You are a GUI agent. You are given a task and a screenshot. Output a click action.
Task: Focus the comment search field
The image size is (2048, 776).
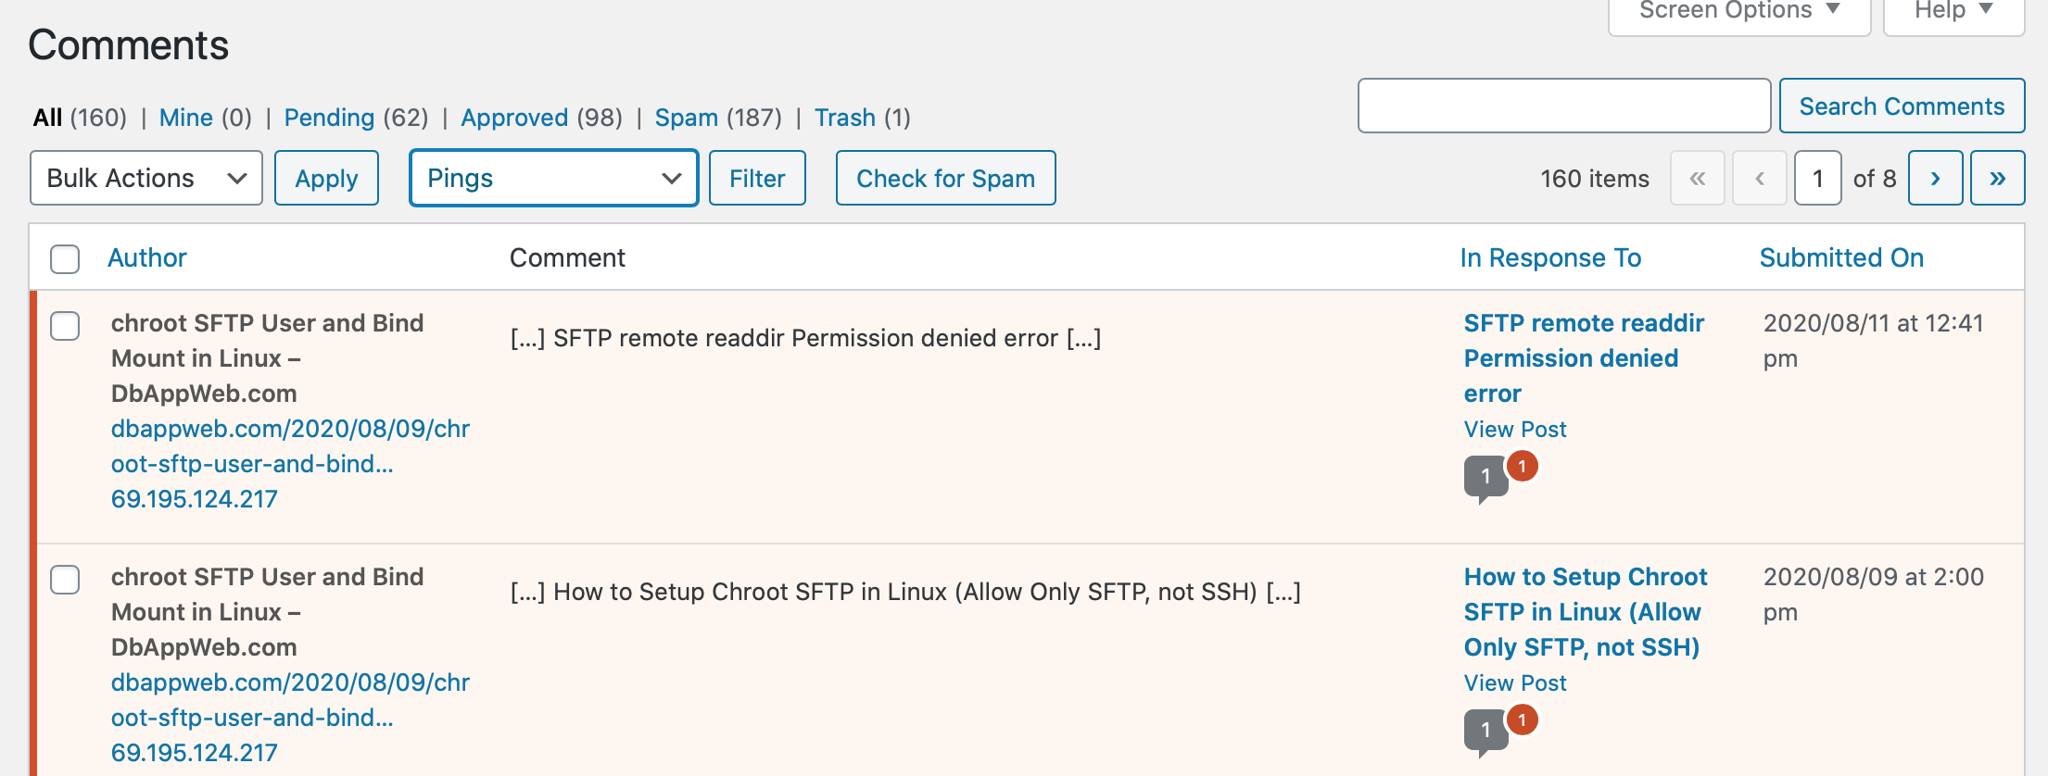[1564, 106]
